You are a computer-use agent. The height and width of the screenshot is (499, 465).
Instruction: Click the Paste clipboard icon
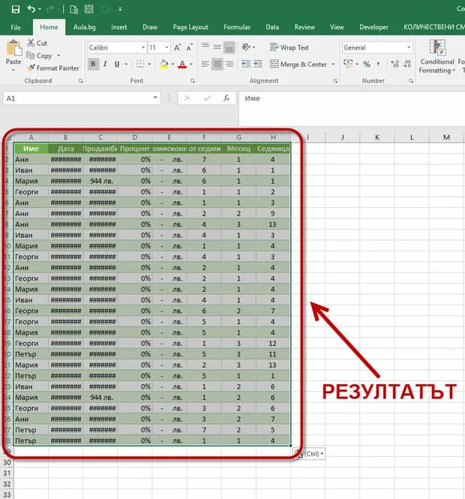(x=13, y=48)
